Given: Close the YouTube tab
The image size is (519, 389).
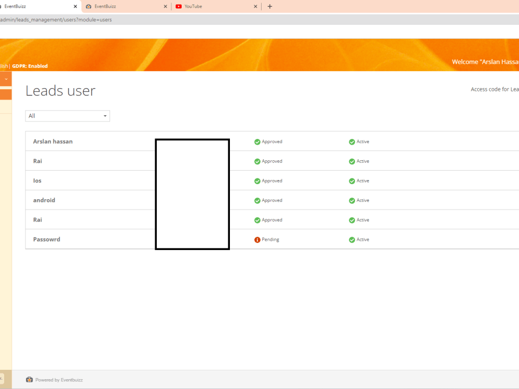Looking at the screenshot, I should [255, 6].
